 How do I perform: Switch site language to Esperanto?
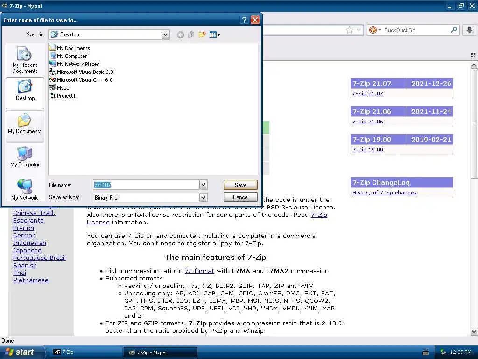pyautogui.click(x=28, y=221)
